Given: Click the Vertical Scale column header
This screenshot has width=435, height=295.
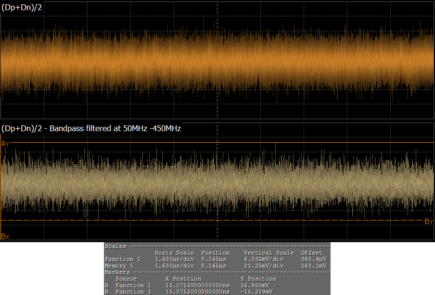Looking at the screenshot, I should [x=269, y=253].
